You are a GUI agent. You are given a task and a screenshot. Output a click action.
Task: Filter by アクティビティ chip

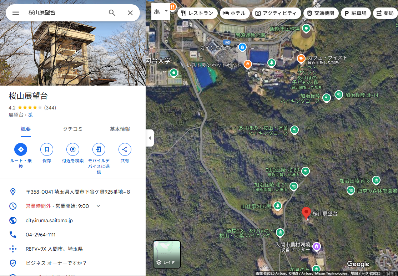pyautogui.click(x=276, y=13)
